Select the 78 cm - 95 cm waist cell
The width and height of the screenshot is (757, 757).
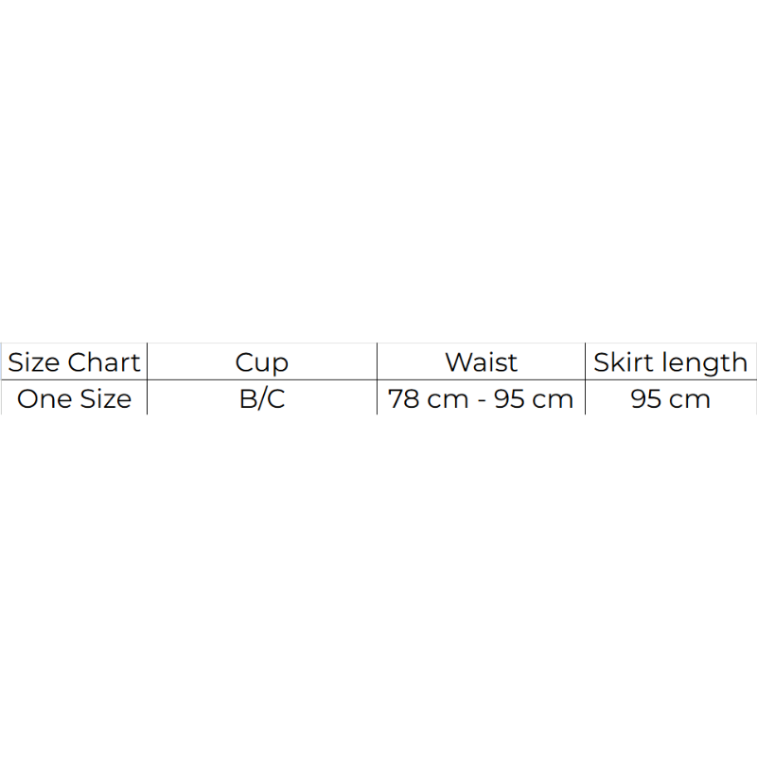pos(481,397)
